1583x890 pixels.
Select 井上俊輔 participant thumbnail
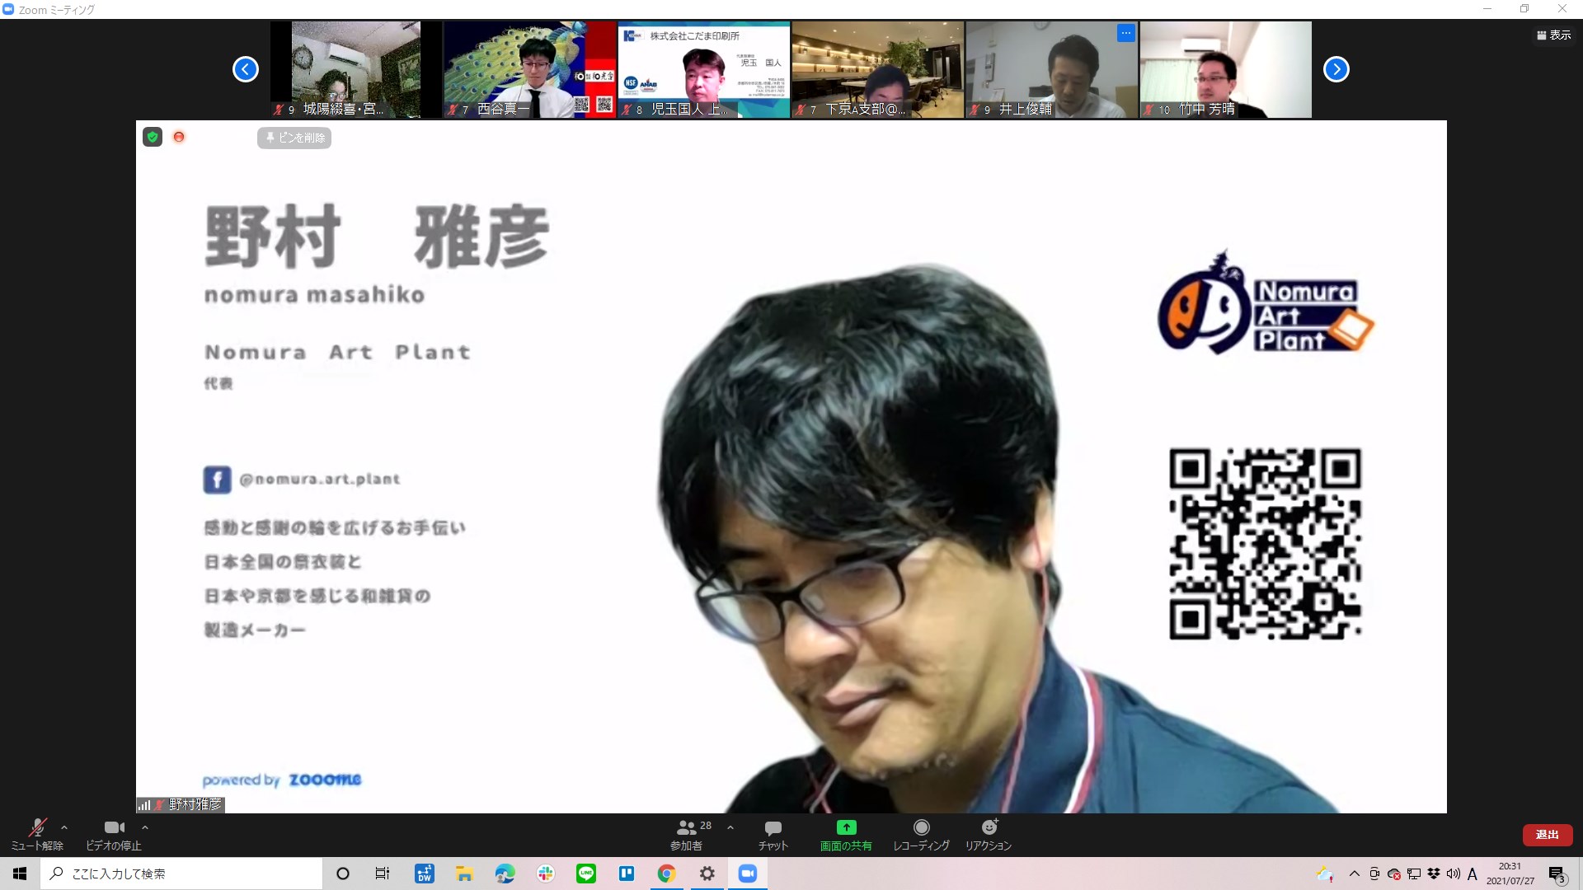coord(1052,69)
